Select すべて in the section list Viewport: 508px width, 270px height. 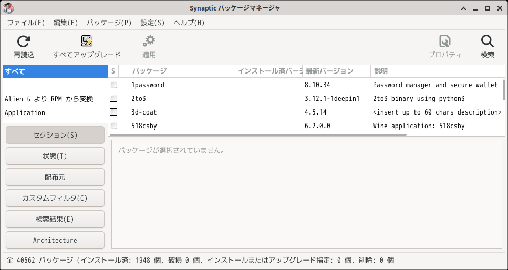(55, 71)
